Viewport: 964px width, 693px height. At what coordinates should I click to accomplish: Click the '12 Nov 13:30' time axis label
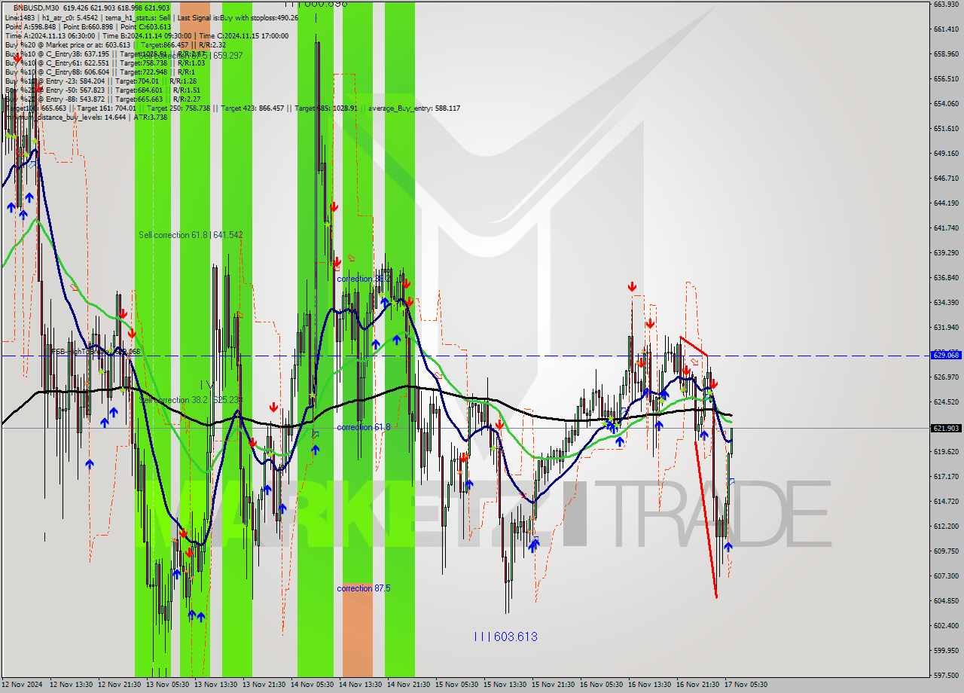coord(71,685)
